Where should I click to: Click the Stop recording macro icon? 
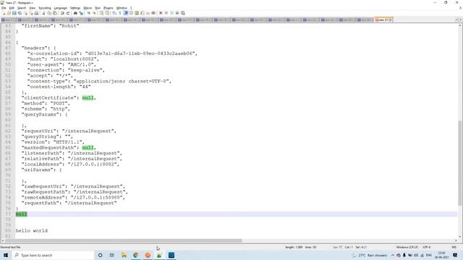166,13
